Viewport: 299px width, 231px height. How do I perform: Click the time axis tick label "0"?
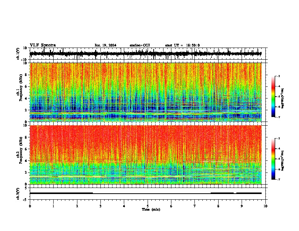pos(30,206)
